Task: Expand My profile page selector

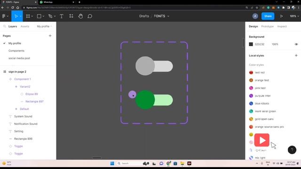Action: click(x=44, y=26)
